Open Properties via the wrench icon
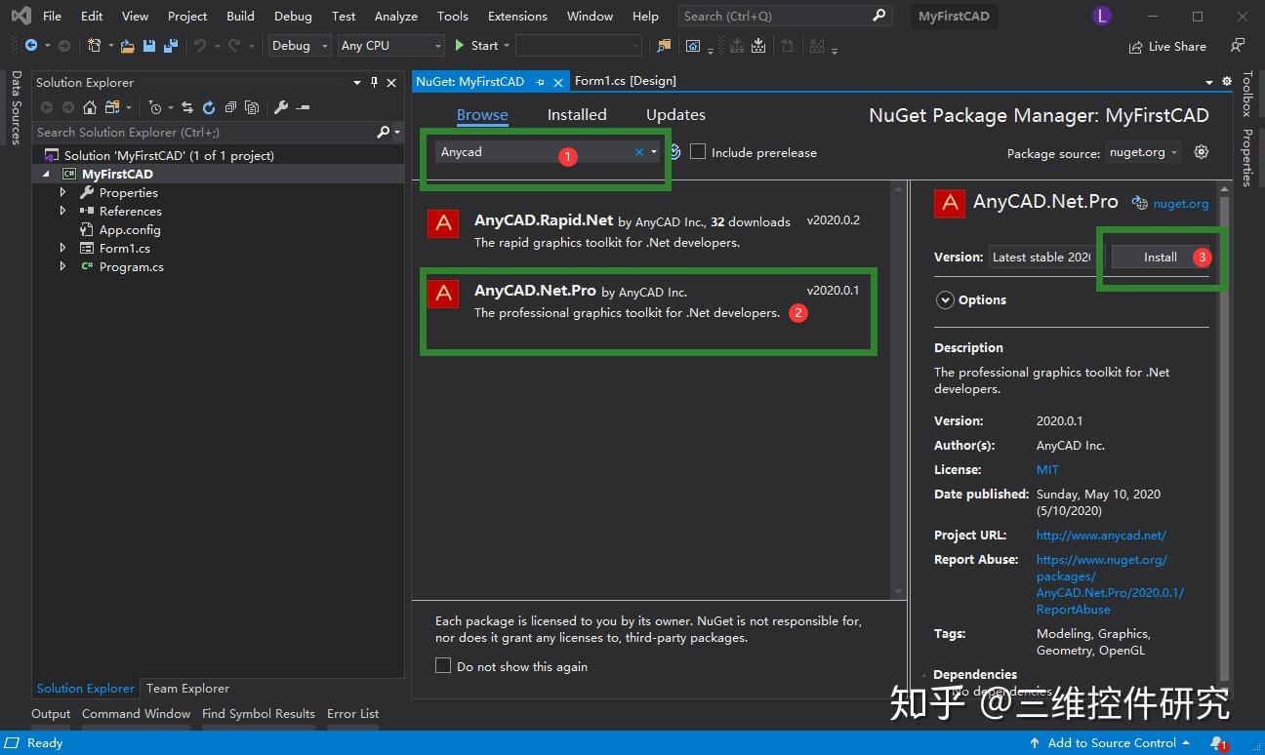 pos(280,107)
